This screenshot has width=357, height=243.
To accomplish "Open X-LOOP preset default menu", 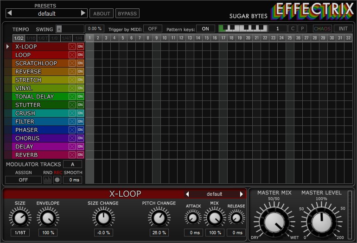I will pos(214,194).
